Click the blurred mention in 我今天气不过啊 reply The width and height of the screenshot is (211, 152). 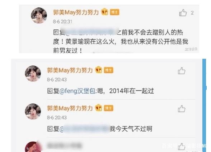point(86,129)
